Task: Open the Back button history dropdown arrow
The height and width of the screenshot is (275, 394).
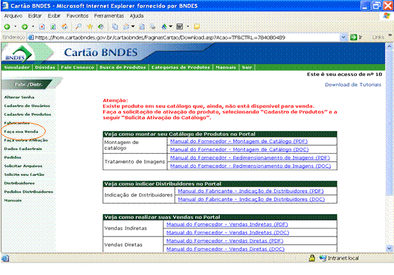Action: (x=15, y=26)
